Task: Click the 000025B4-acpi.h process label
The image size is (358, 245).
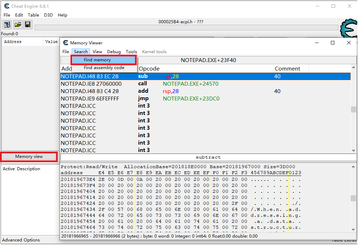Action: [181, 22]
